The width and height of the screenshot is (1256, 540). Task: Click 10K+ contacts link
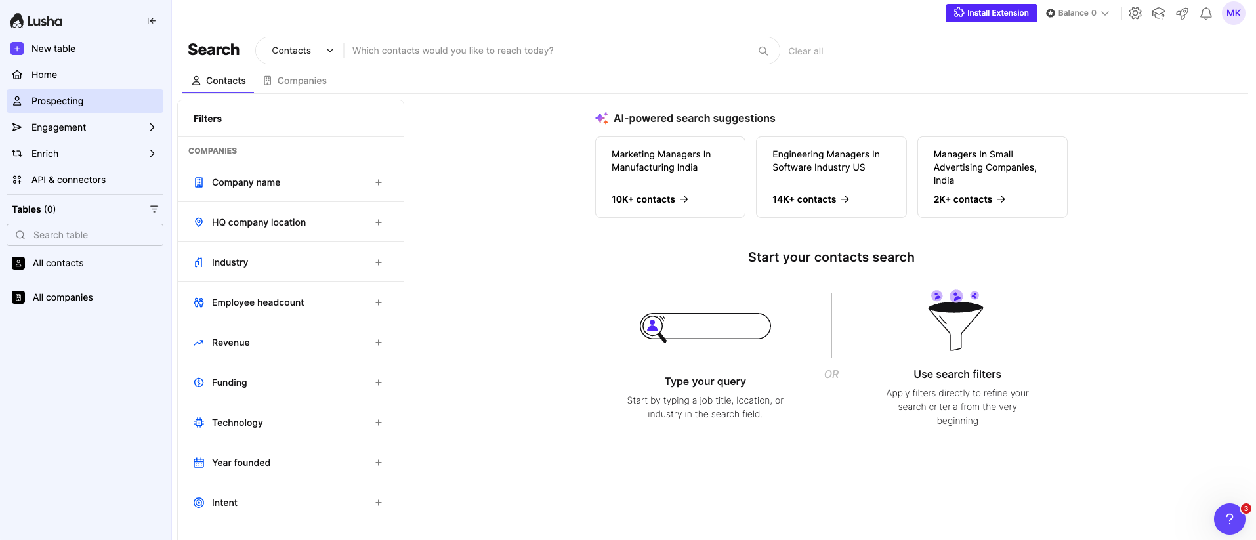650,199
